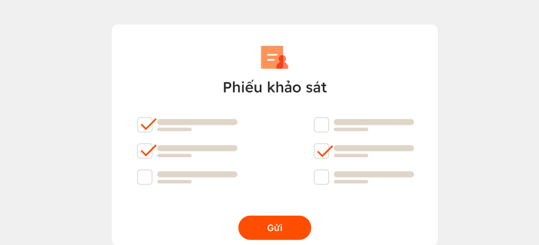
Task: Select the third option's long label bar, right column
Action: tap(373, 174)
